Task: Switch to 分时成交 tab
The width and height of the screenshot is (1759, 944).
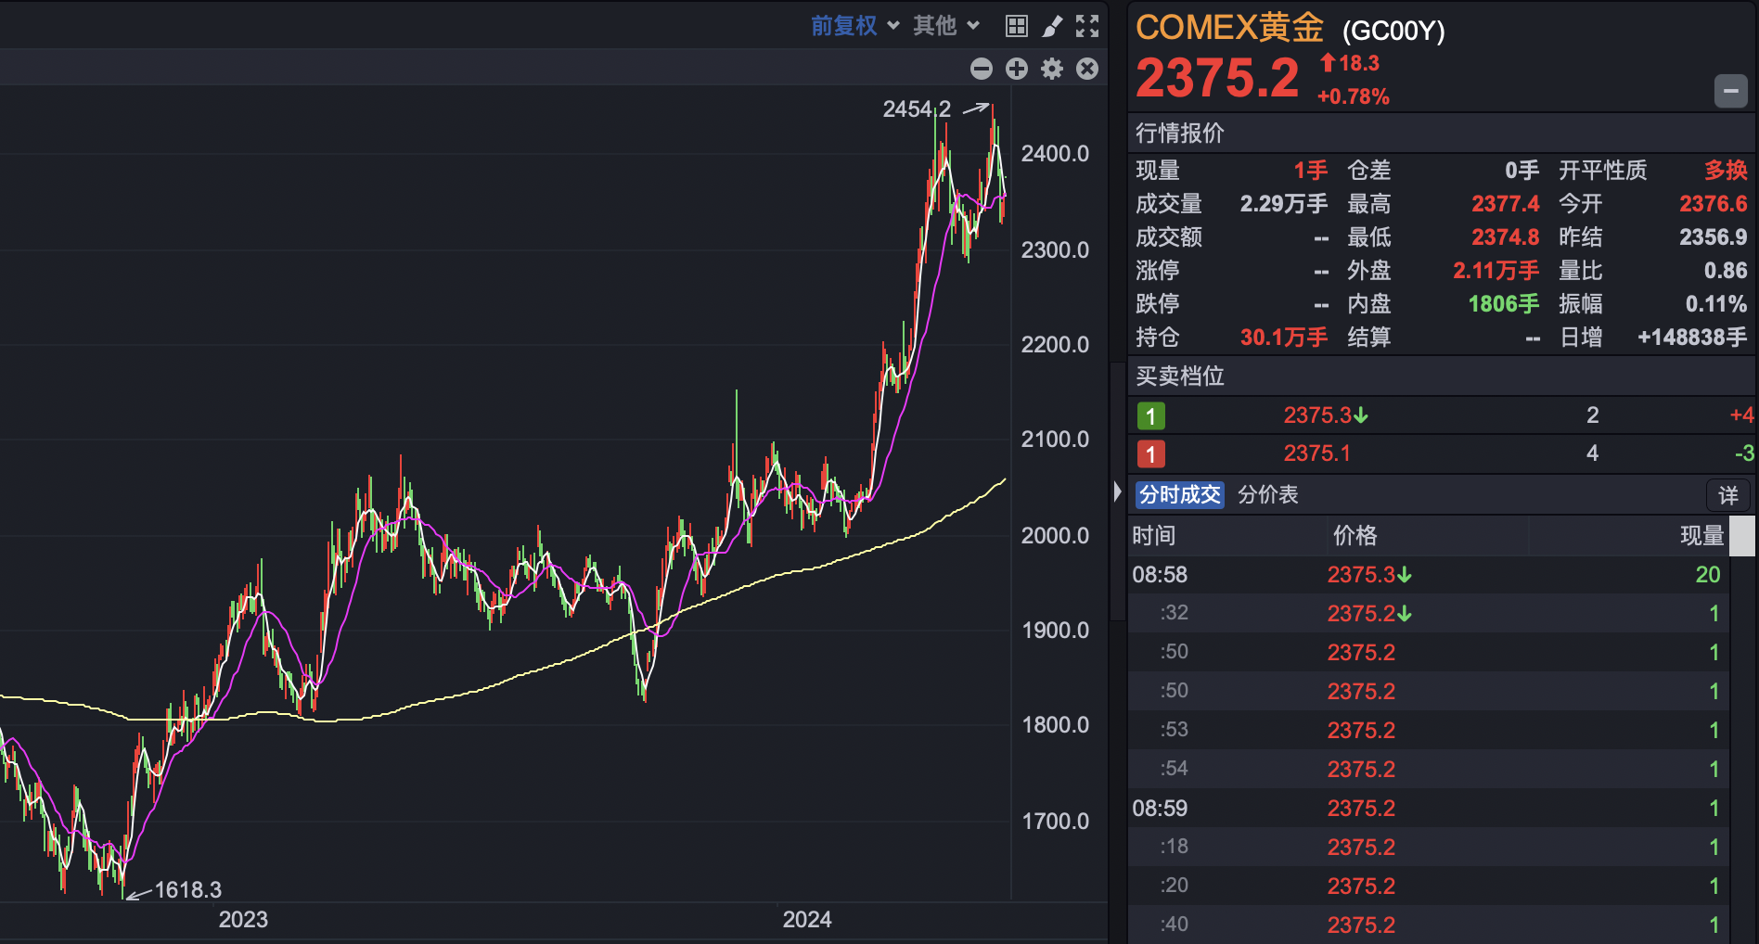Action: (x=1180, y=494)
